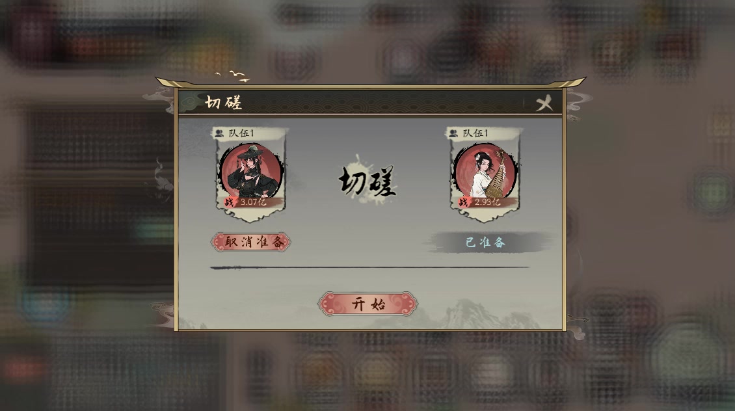Screen dimensions: 735x411
Task: Click the 开始 button to begin sparring
Action: (x=367, y=304)
